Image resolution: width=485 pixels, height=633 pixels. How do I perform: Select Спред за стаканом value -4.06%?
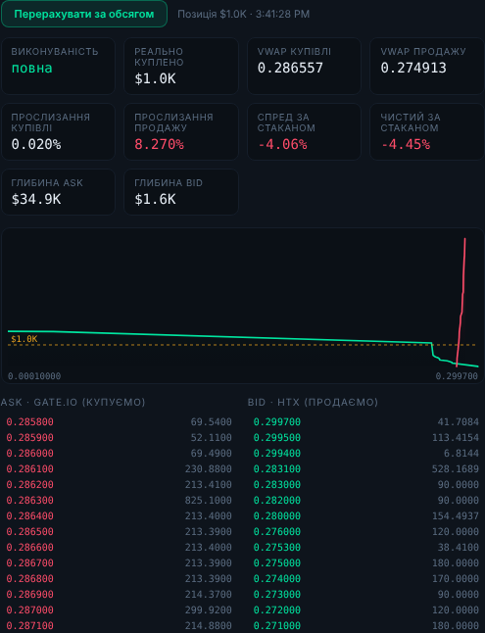point(282,144)
